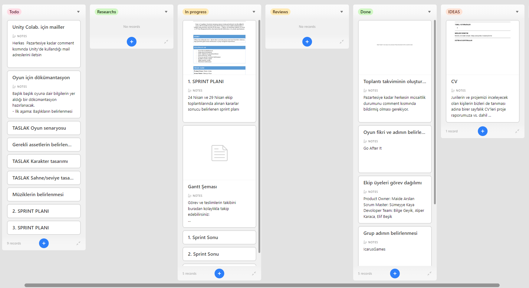Collapse the Done column
The height and width of the screenshot is (288, 529).
429,273
